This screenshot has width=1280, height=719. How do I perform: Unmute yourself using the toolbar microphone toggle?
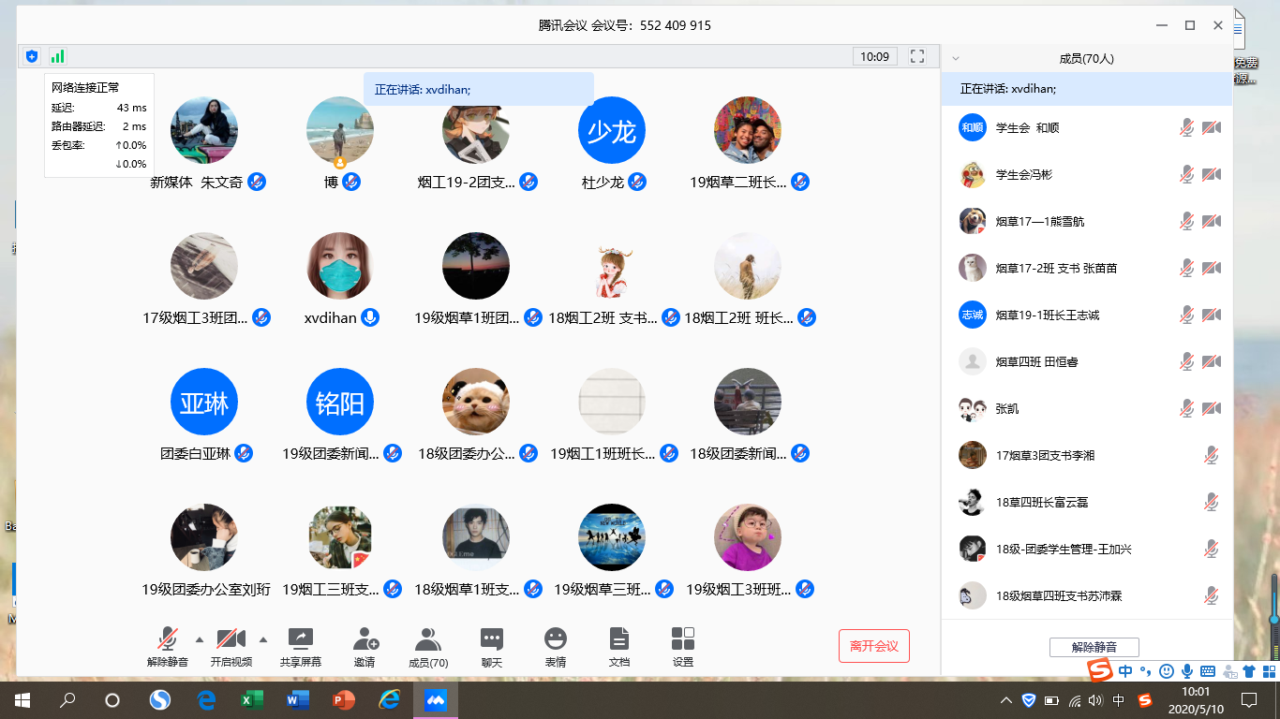[169, 645]
